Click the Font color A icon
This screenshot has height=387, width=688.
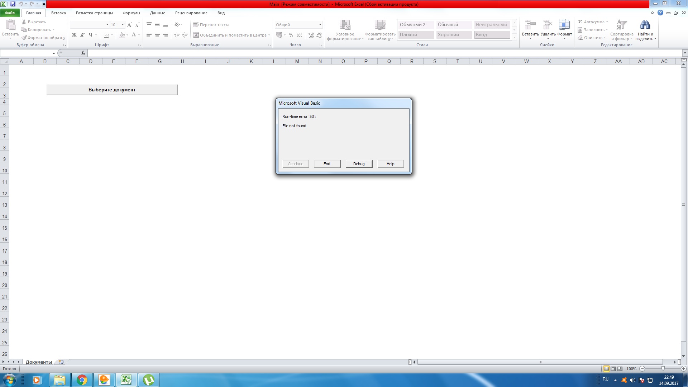(x=134, y=35)
